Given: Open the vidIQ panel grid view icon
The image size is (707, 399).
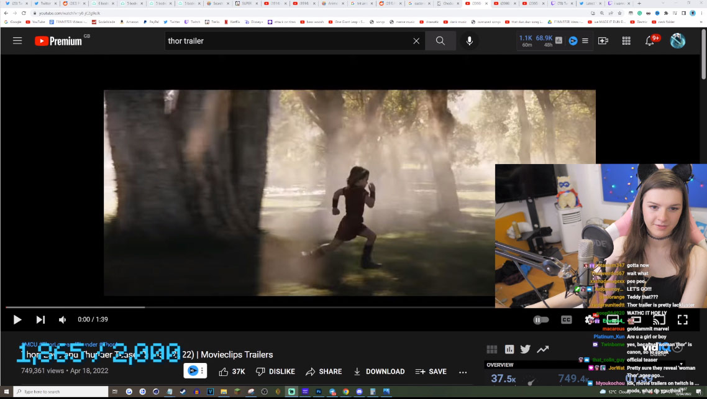Looking at the screenshot, I should pyautogui.click(x=492, y=349).
